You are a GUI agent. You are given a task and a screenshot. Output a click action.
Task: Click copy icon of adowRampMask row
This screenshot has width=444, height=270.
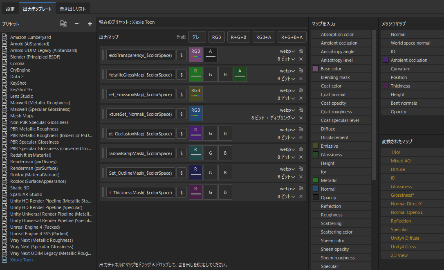click(301, 149)
